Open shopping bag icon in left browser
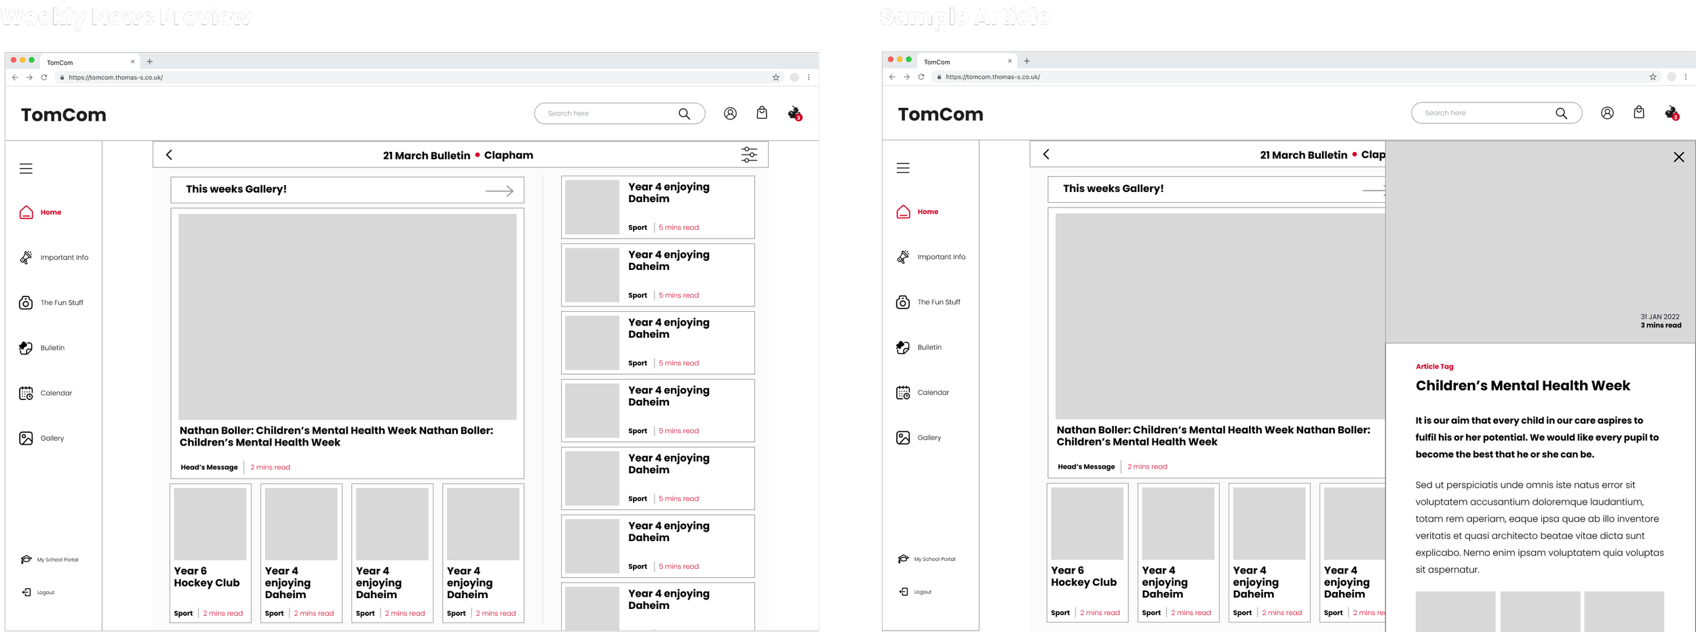This screenshot has width=1696, height=632. (762, 113)
